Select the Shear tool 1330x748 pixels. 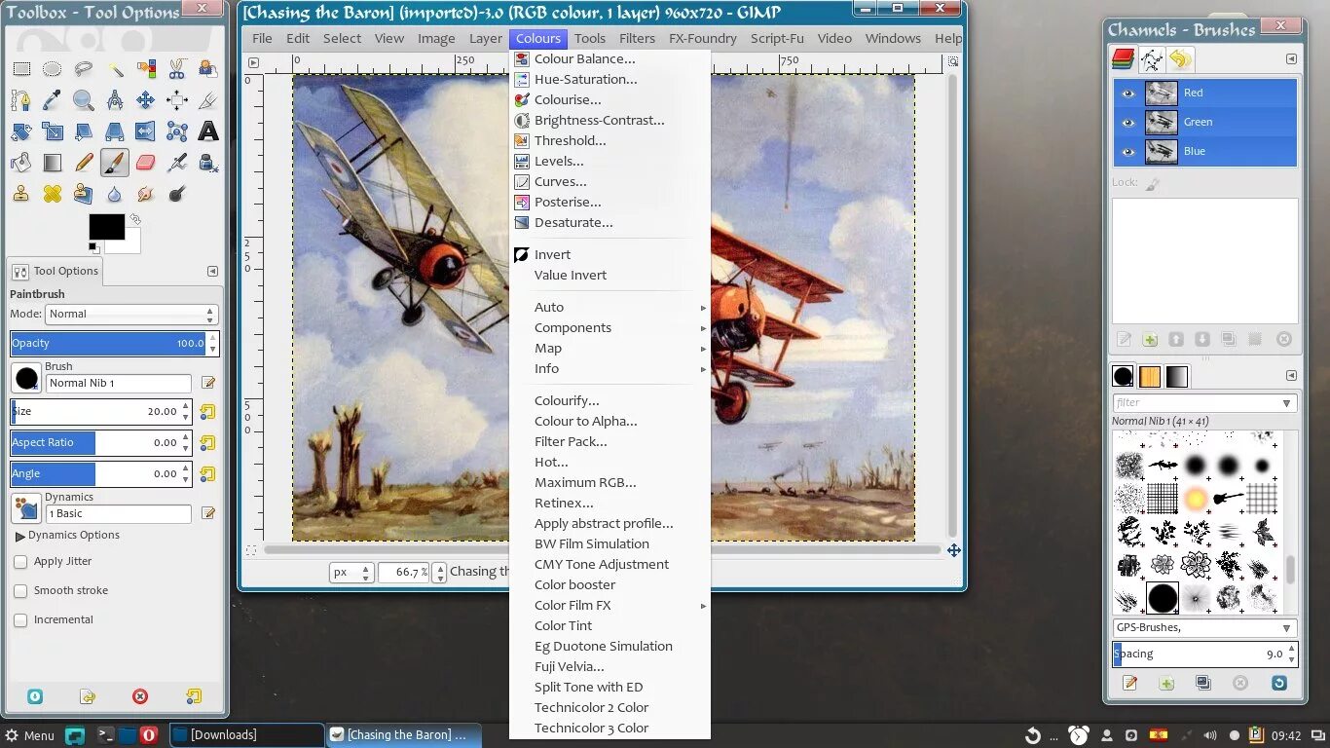84,131
